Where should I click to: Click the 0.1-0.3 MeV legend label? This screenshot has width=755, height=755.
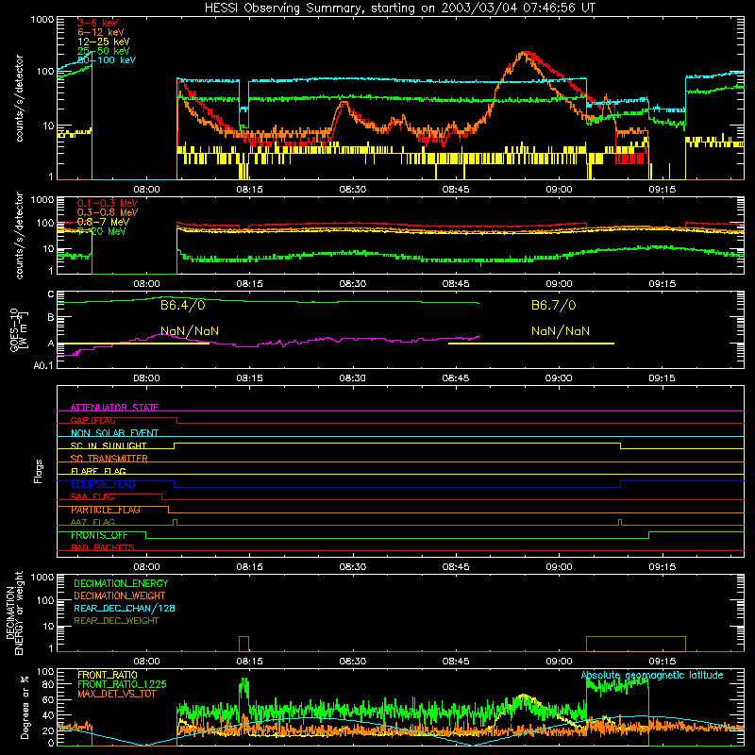108,203
